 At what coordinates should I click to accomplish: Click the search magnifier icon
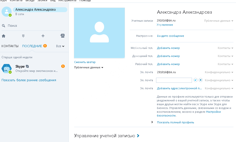point(4,26)
